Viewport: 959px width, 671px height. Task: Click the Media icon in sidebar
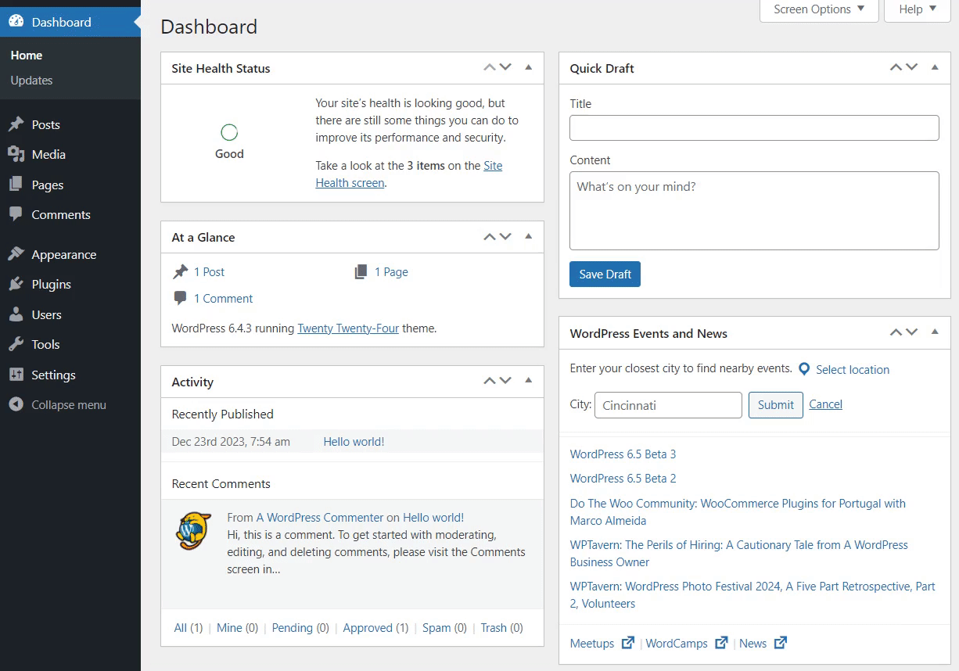click(16, 154)
